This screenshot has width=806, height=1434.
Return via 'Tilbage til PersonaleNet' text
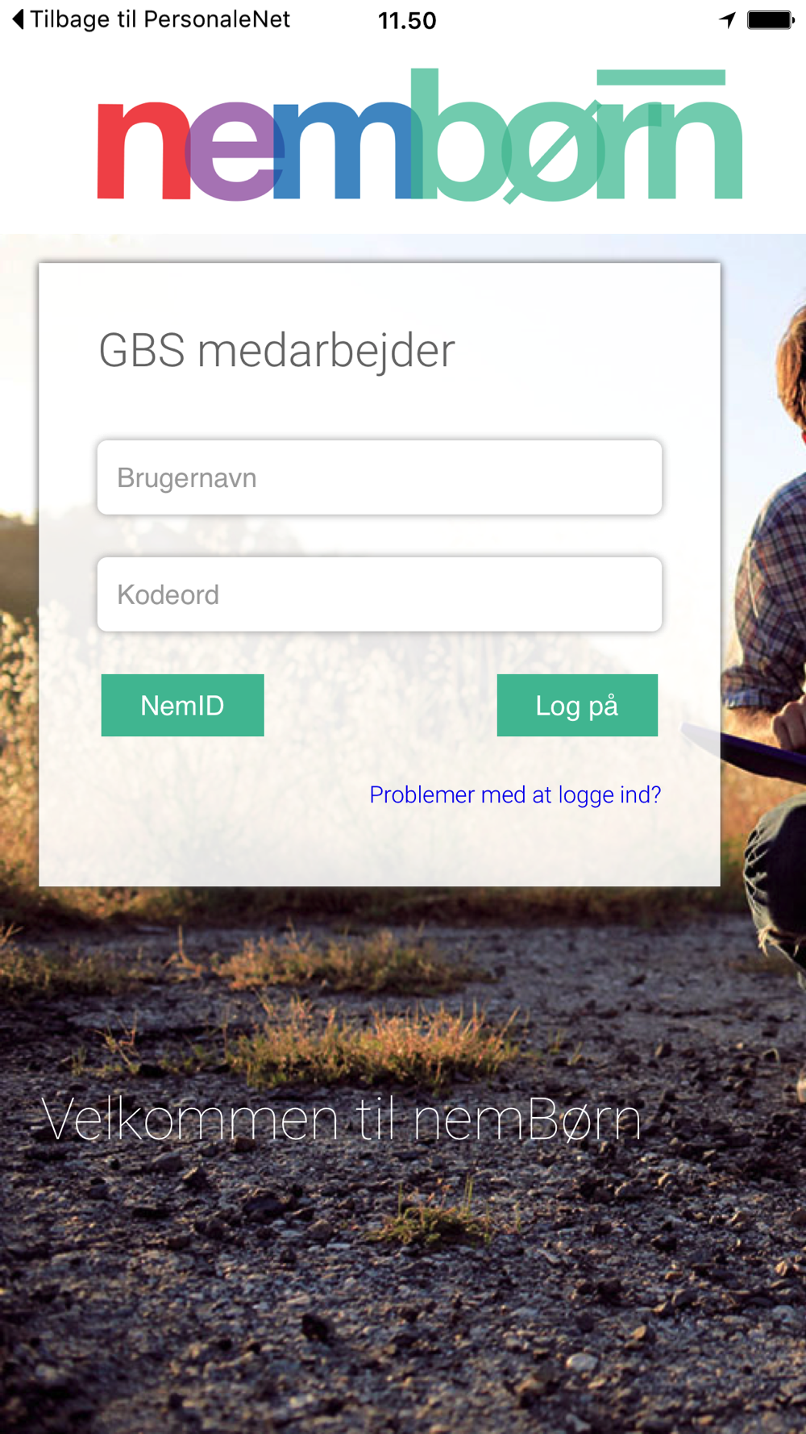160,19
